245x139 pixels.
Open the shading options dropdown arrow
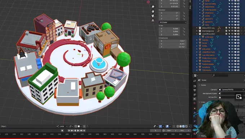tap(189, 126)
